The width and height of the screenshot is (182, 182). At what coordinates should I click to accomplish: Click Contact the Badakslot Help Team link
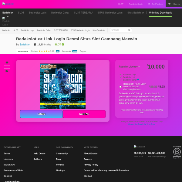coord(142,124)
